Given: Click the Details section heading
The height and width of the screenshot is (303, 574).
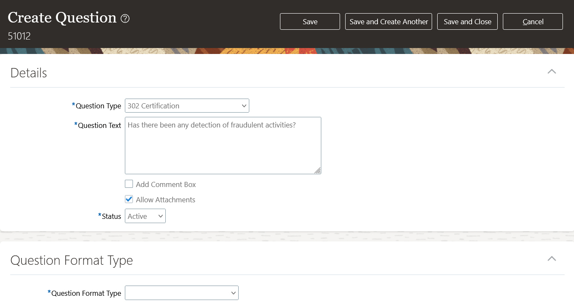Looking at the screenshot, I should click(29, 73).
